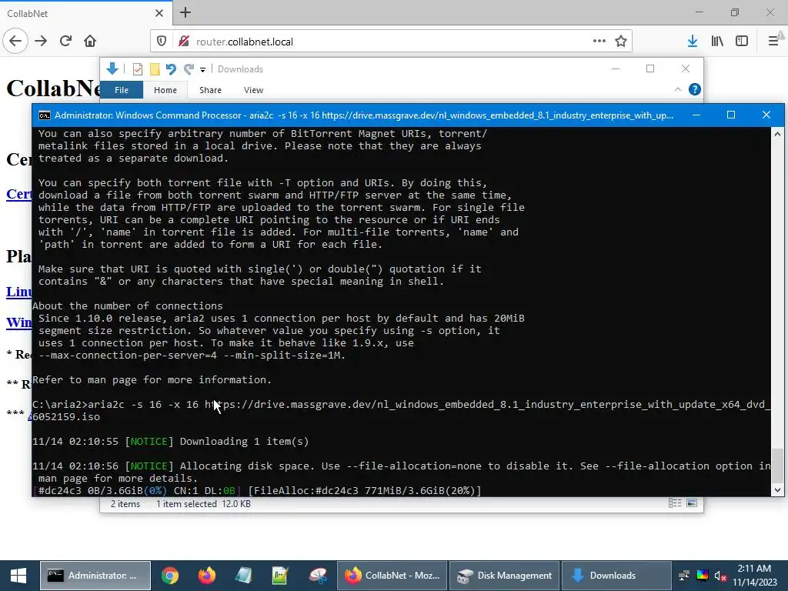Image resolution: width=788 pixels, height=591 pixels.
Task: Close the CollabNet browser tab
Action: tap(159, 13)
